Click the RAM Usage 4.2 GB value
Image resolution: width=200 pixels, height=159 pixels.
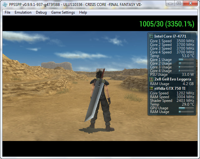pos(188,84)
